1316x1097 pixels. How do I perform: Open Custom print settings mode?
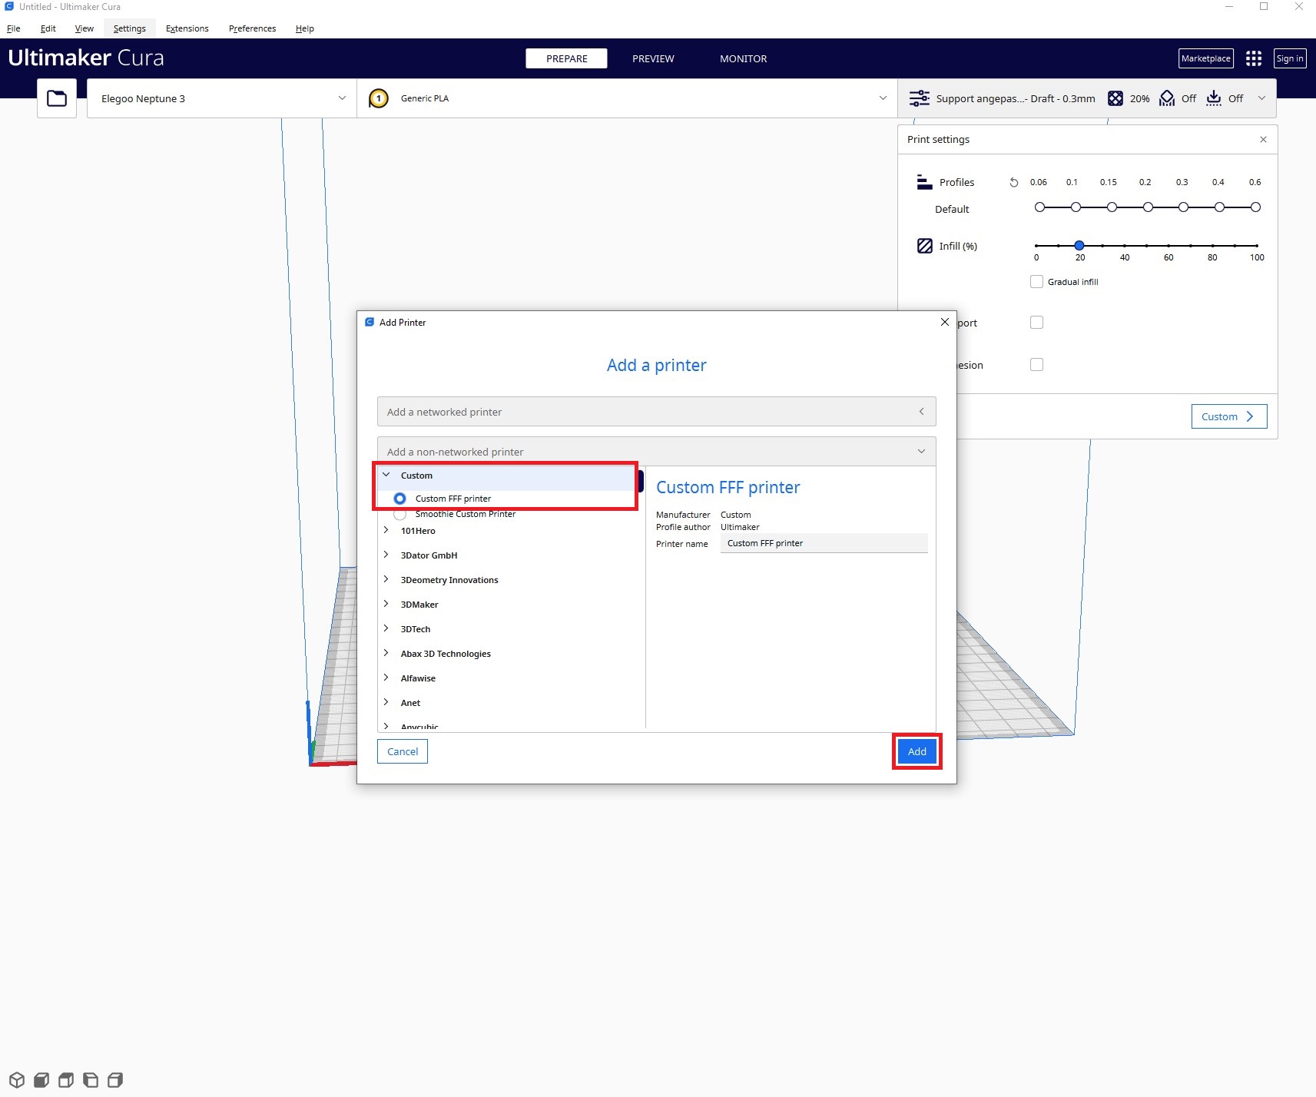pyautogui.click(x=1229, y=416)
